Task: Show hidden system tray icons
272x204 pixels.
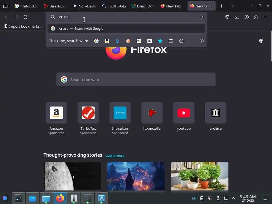Action: point(233,198)
